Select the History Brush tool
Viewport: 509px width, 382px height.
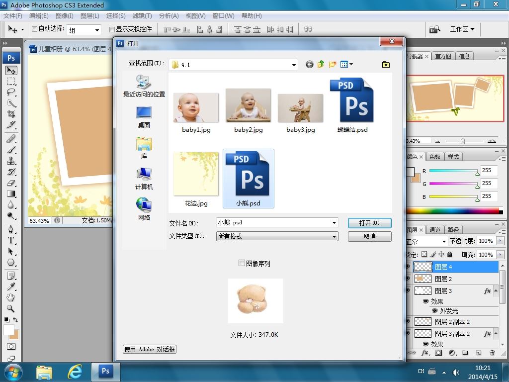(11, 172)
